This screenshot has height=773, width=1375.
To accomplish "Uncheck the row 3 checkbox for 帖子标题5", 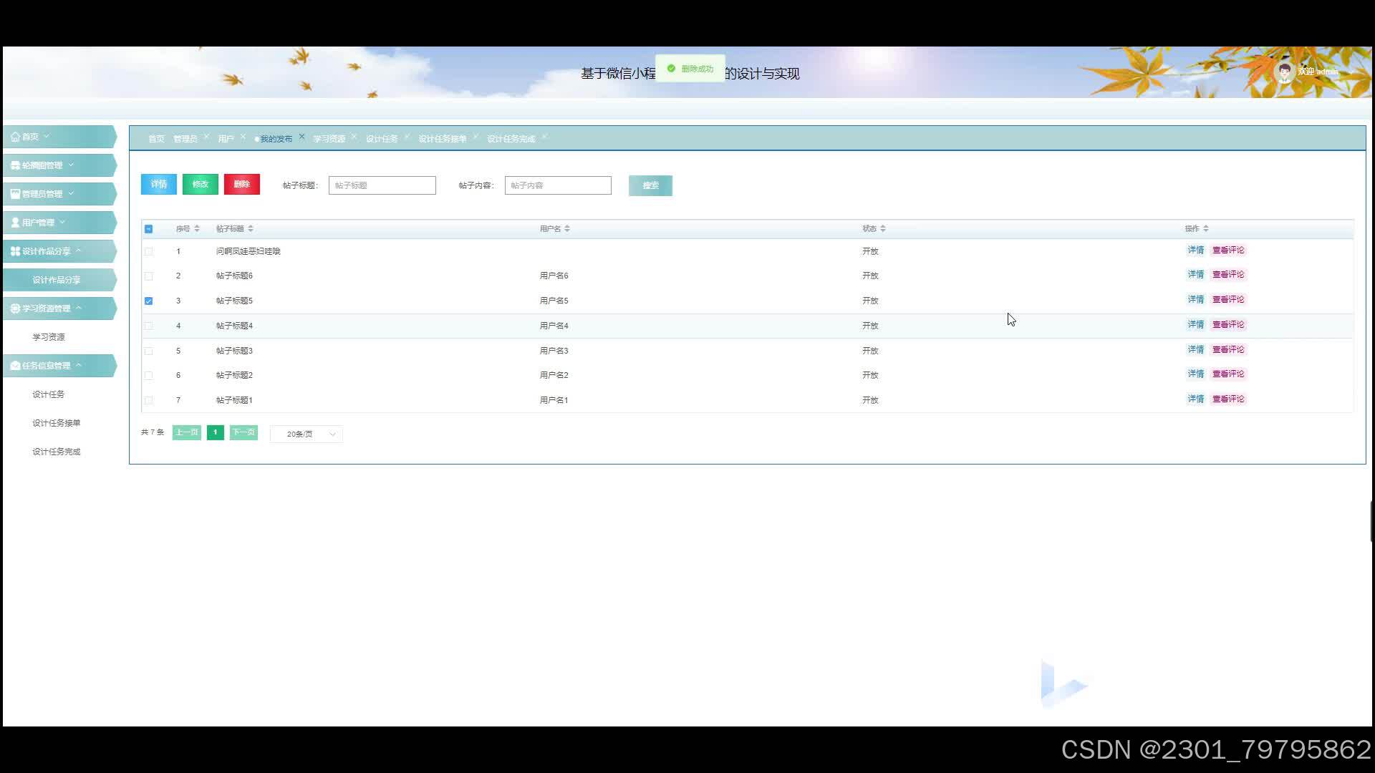I will click(x=148, y=301).
